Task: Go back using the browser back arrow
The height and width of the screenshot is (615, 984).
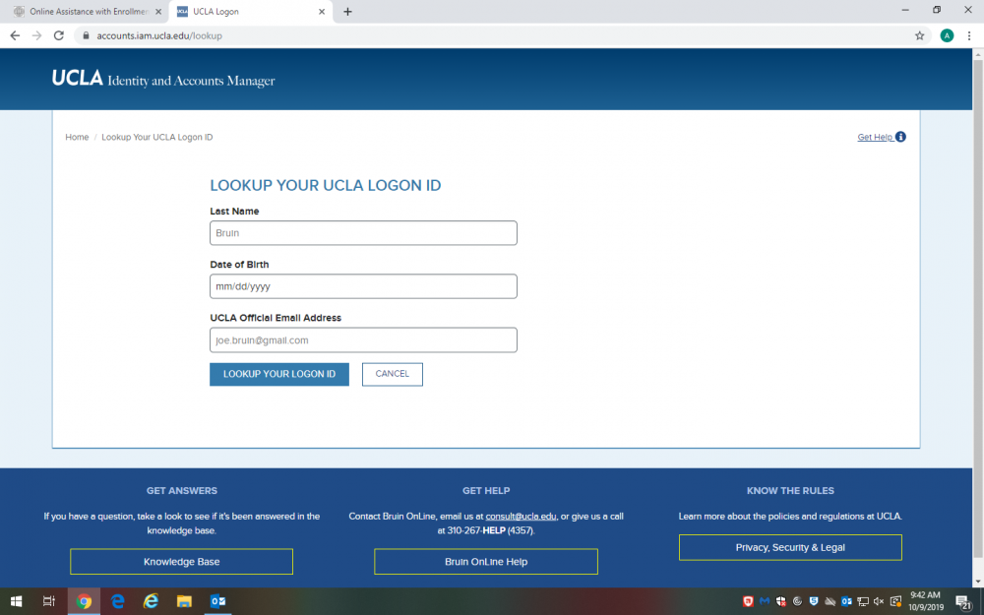Action: click(15, 35)
